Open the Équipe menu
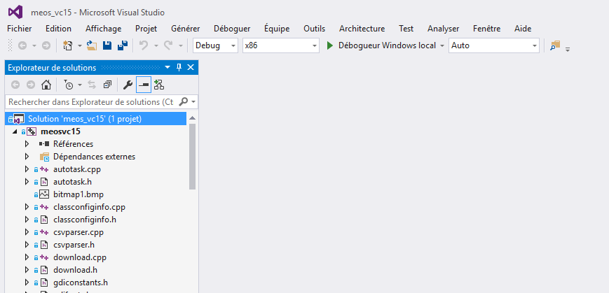The height and width of the screenshot is (293, 609). (277, 29)
